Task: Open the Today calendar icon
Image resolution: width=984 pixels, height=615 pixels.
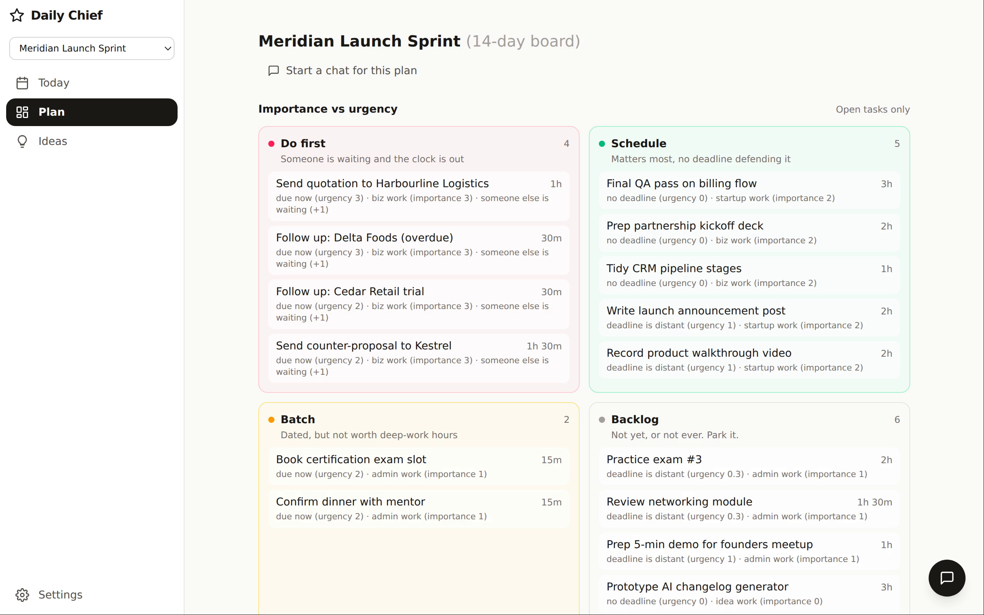Action: pyautogui.click(x=22, y=83)
